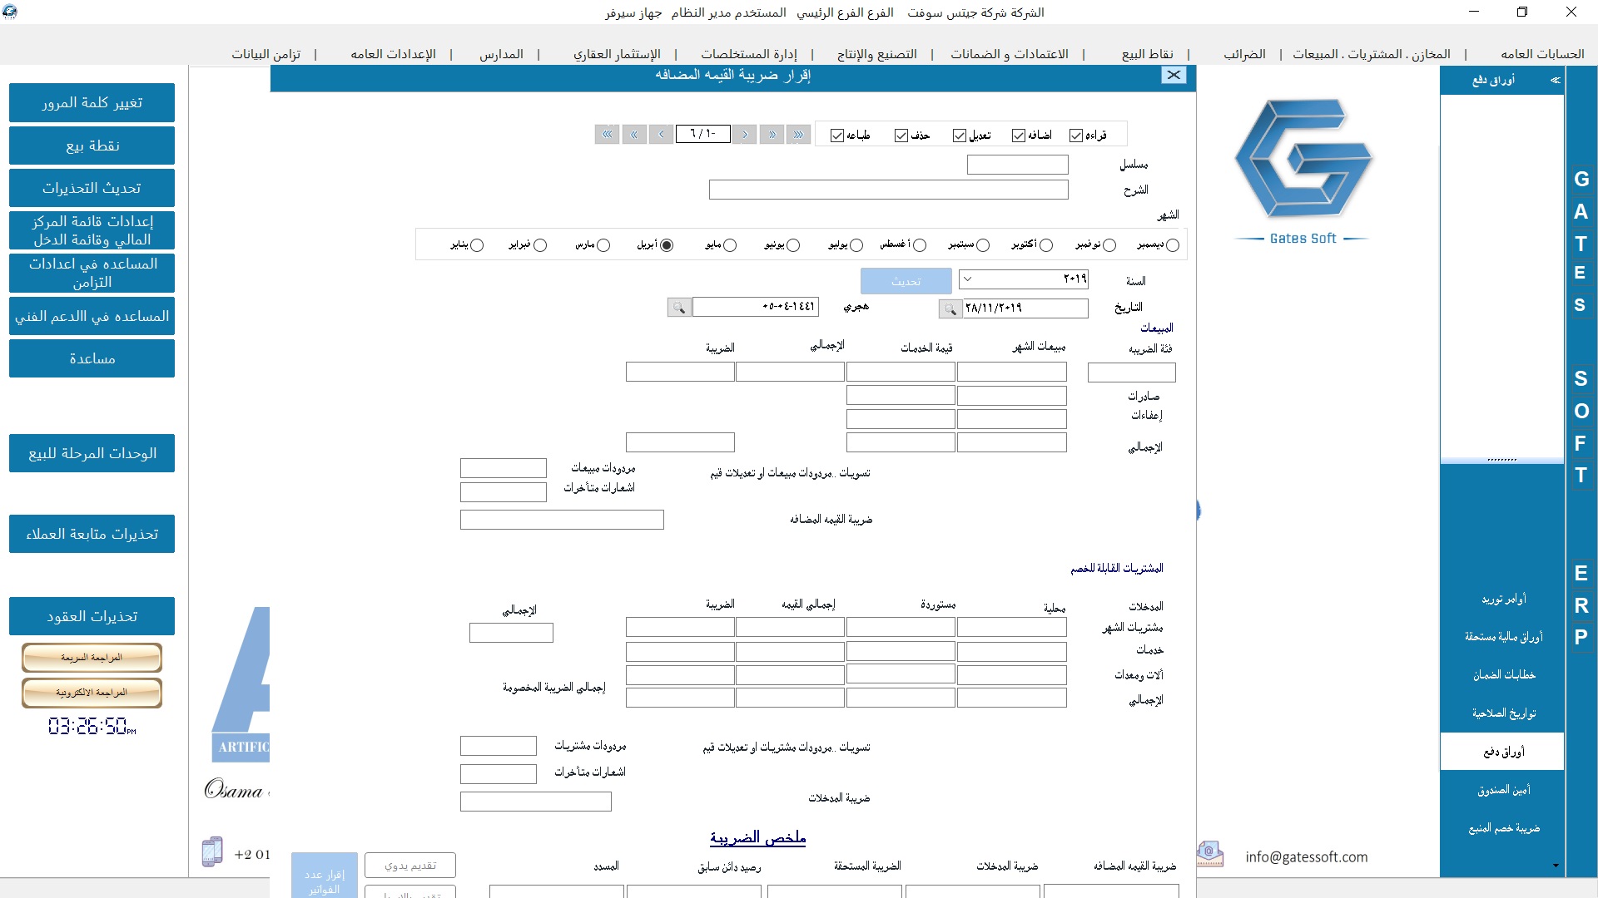Toggle the قراءه (read) permission checkbox

click(x=1076, y=136)
